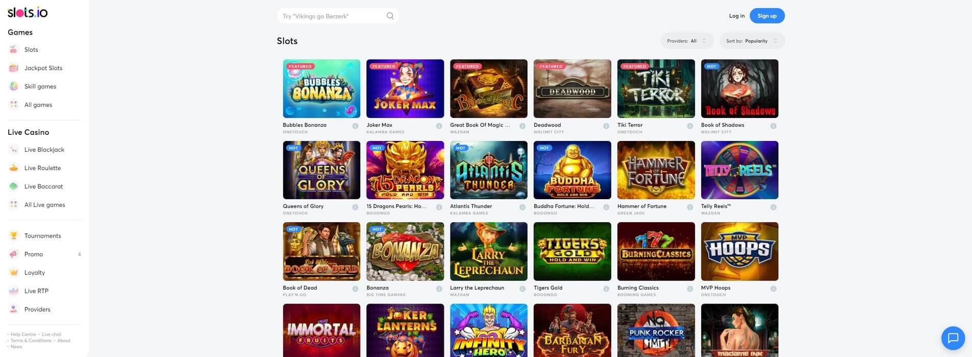The width and height of the screenshot is (972, 357).
Task: Open the Promo menu item
Action: click(x=34, y=254)
